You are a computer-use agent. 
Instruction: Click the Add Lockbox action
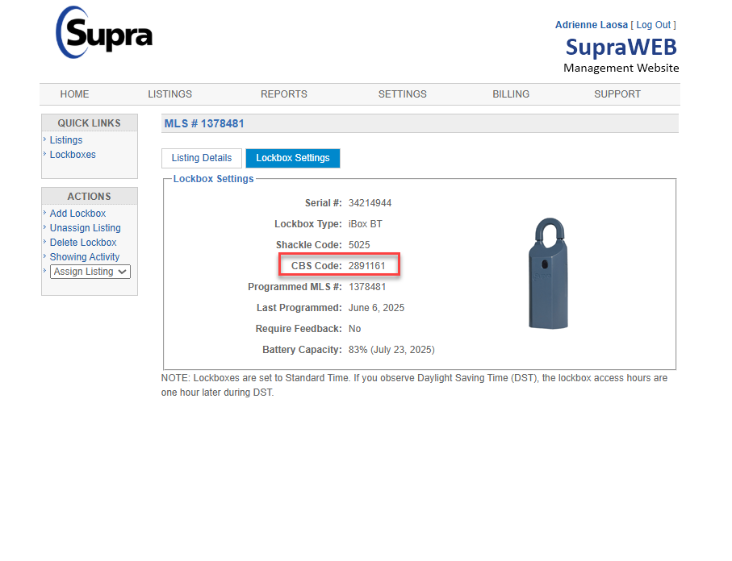(77, 213)
